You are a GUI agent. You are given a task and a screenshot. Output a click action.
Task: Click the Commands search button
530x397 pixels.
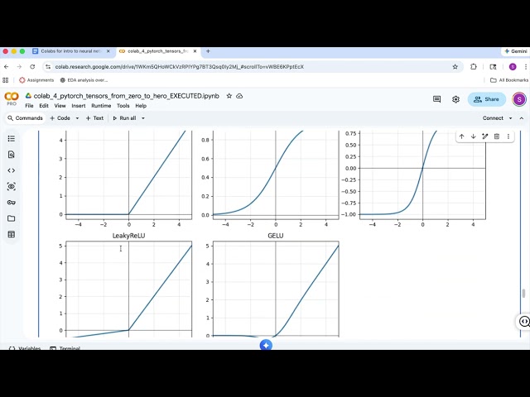point(26,118)
